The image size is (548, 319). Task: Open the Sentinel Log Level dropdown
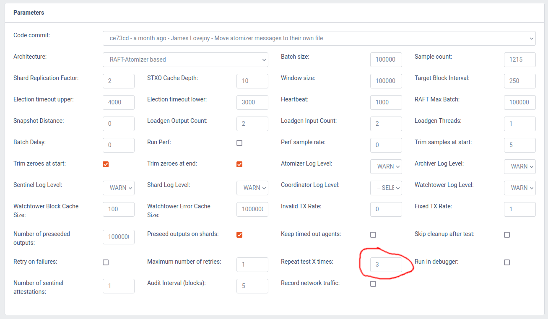point(119,188)
